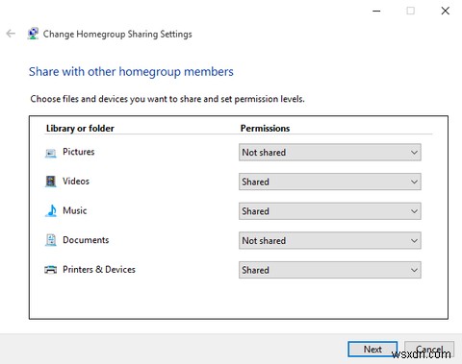Click the back arrow in the header
The image size is (462, 364).
pyautogui.click(x=11, y=34)
